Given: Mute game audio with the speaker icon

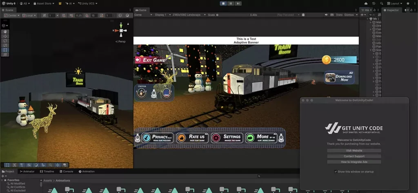Looking at the screenshot, I should click(326, 15).
